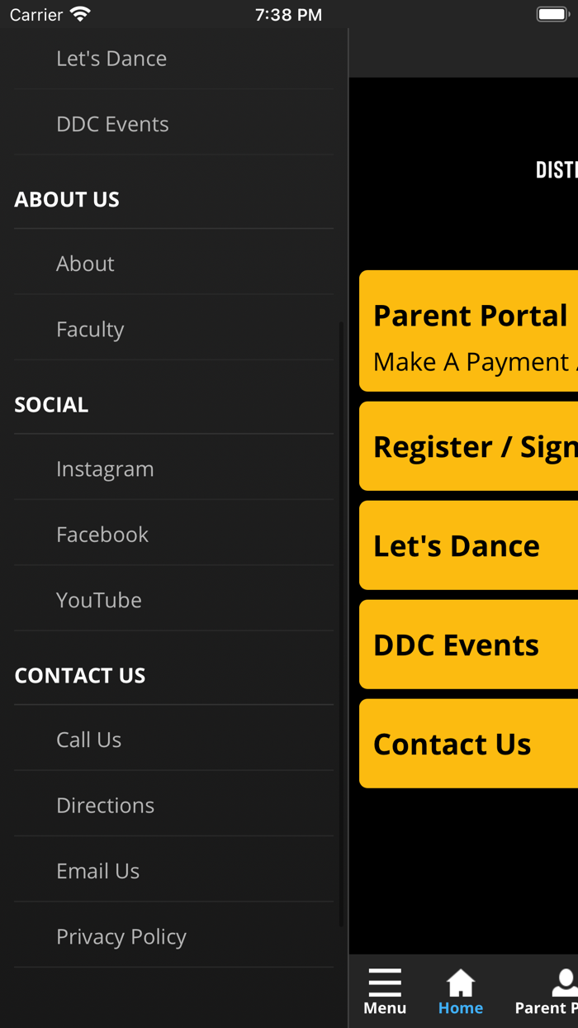This screenshot has height=1028, width=578.
Task: Go to Faculty in menu
Action: pyautogui.click(x=90, y=329)
